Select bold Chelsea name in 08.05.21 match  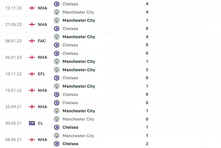[70, 144]
